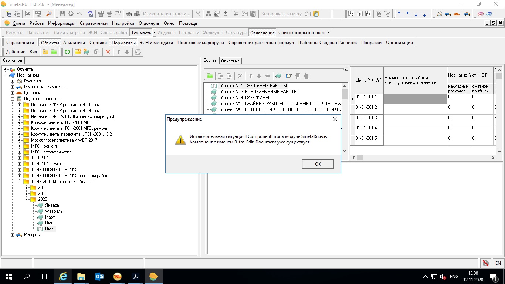
Task: Open the Действие menu
Action: pyautogui.click(x=16, y=52)
